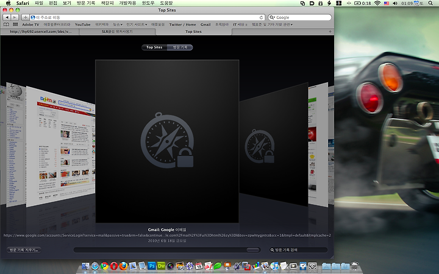The image size is (439, 274).
Task: Reload page using the address bar refresh icon
Action: point(261,17)
